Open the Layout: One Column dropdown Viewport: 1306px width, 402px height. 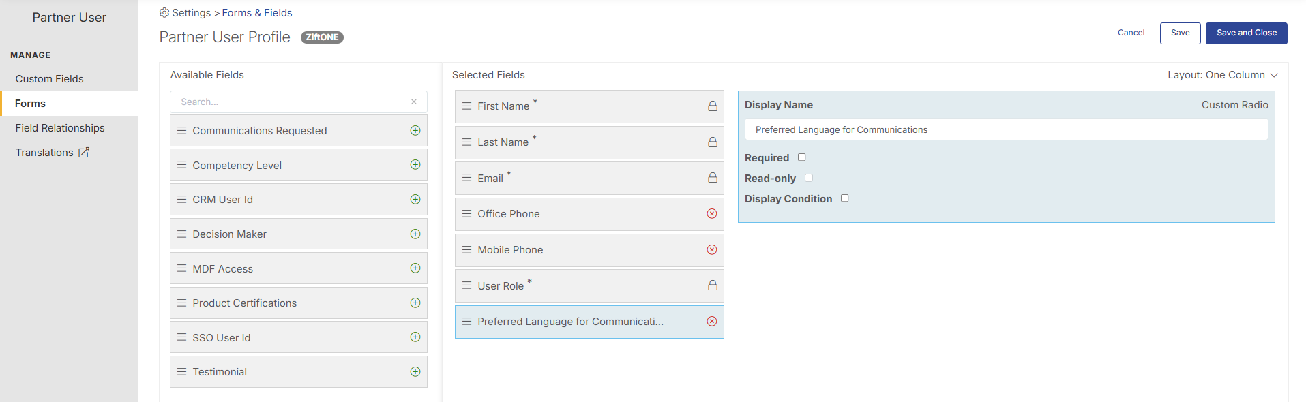(x=1223, y=75)
